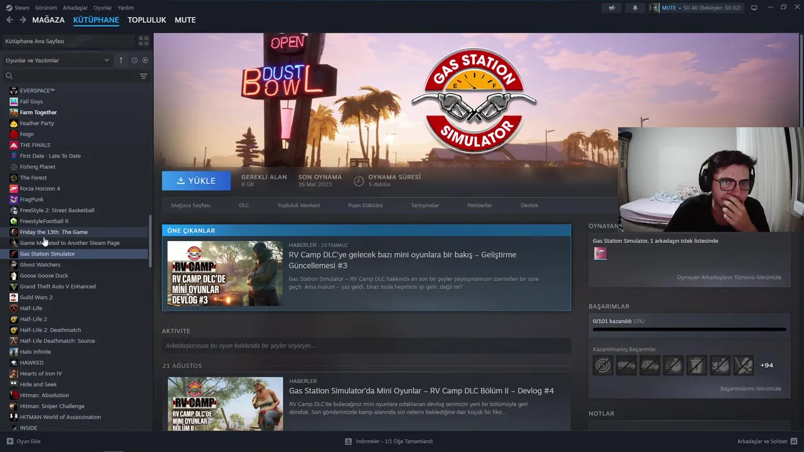Click the YÜKLE install button
804x452 pixels.
[x=197, y=181]
